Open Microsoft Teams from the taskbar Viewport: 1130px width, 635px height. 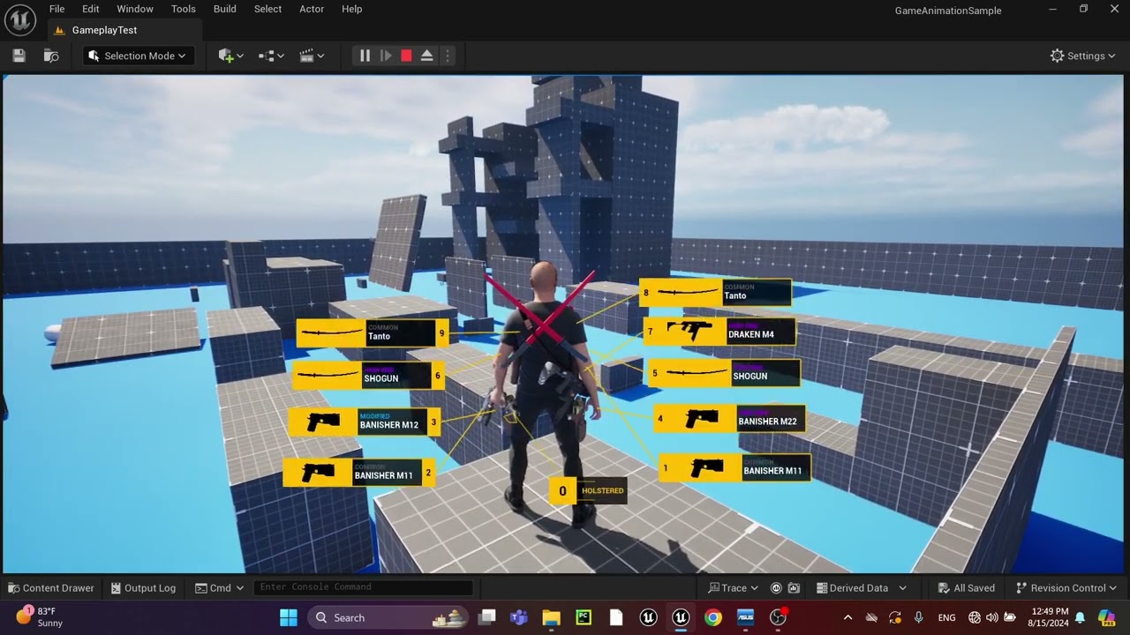(519, 617)
